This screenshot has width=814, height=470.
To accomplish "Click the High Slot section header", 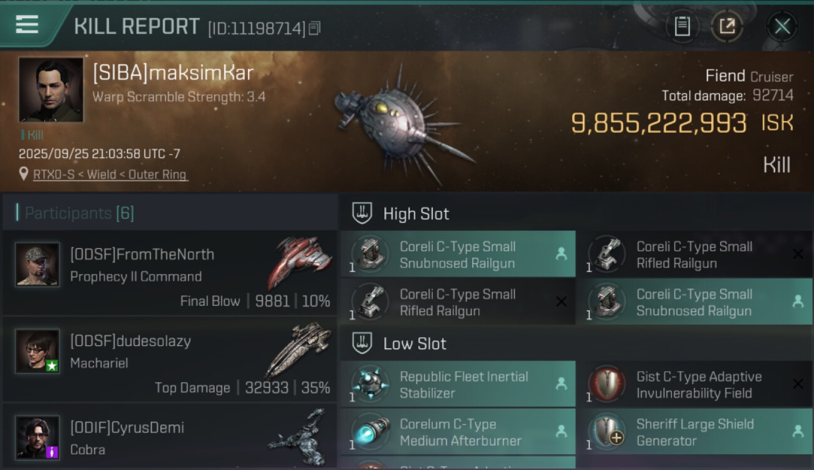I will (x=416, y=214).
